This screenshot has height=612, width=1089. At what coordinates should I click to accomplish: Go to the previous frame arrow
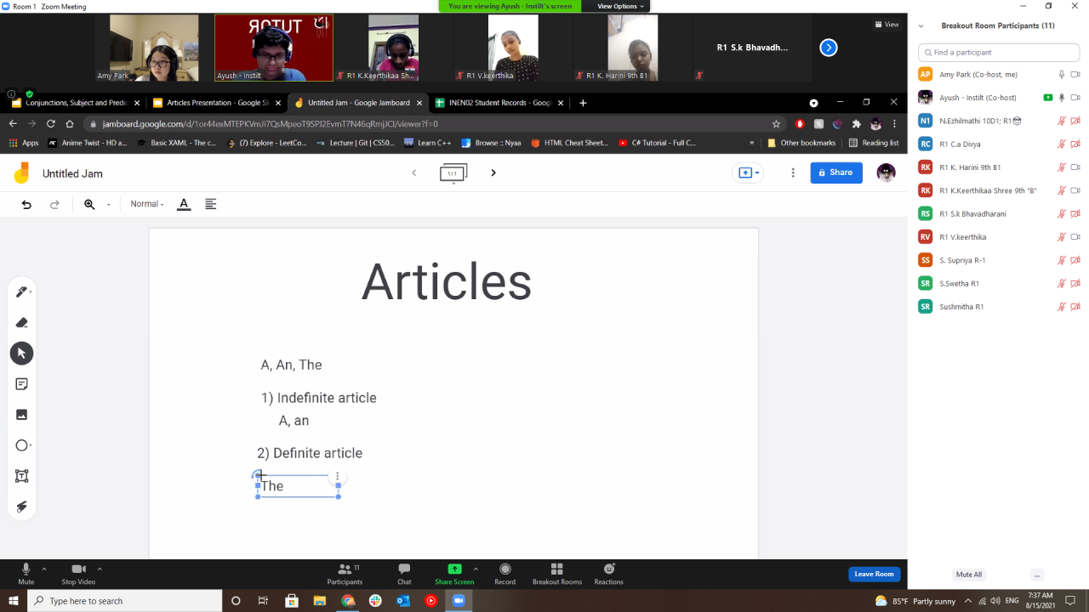point(414,173)
